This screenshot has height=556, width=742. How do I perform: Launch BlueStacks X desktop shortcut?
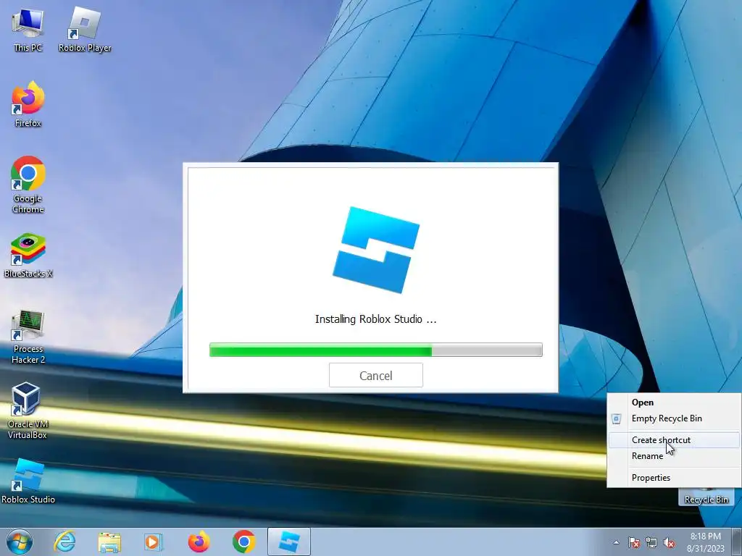[x=28, y=256]
